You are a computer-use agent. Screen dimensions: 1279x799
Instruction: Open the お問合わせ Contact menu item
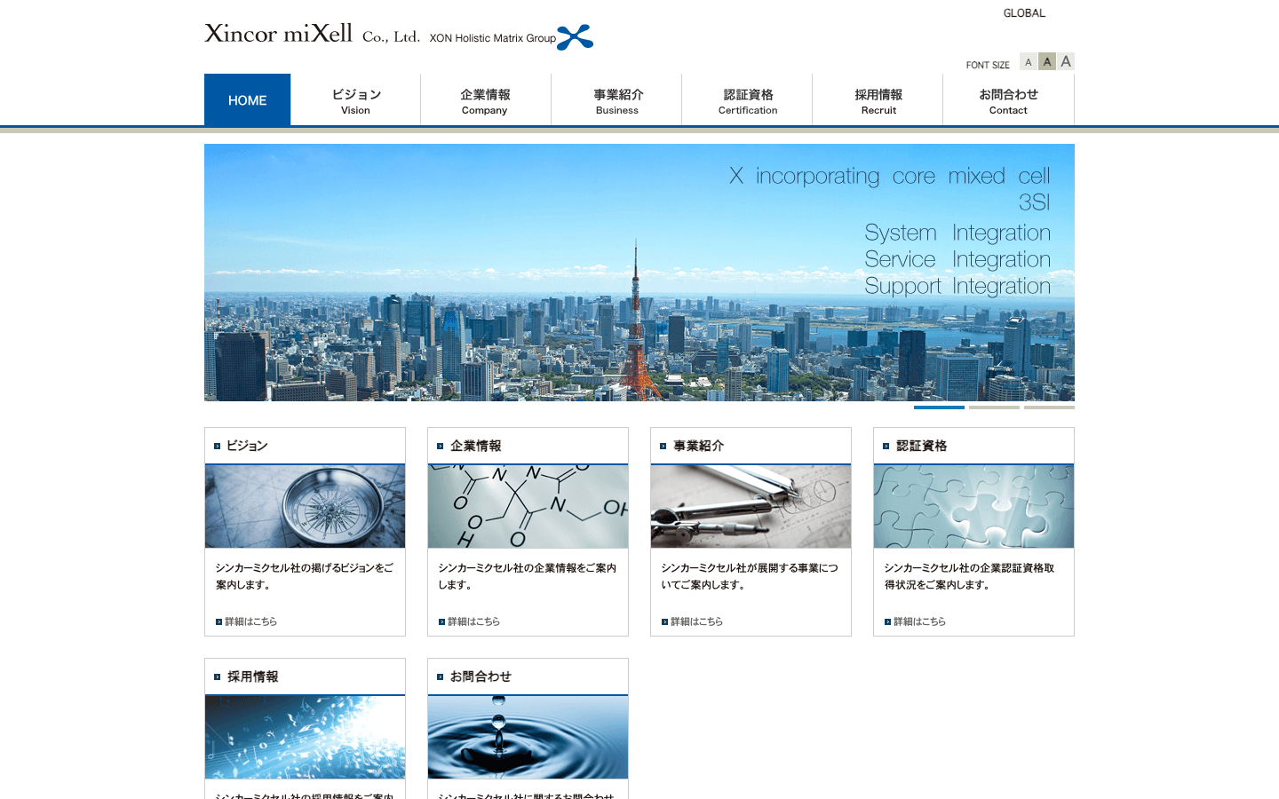pos(1008,99)
